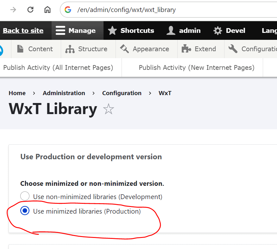
Task: Open the Devel gear menu
Action: point(218,31)
